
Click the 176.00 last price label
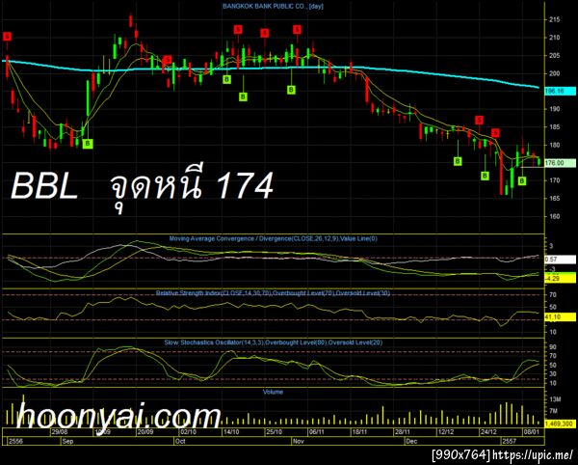(x=560, y=163)
